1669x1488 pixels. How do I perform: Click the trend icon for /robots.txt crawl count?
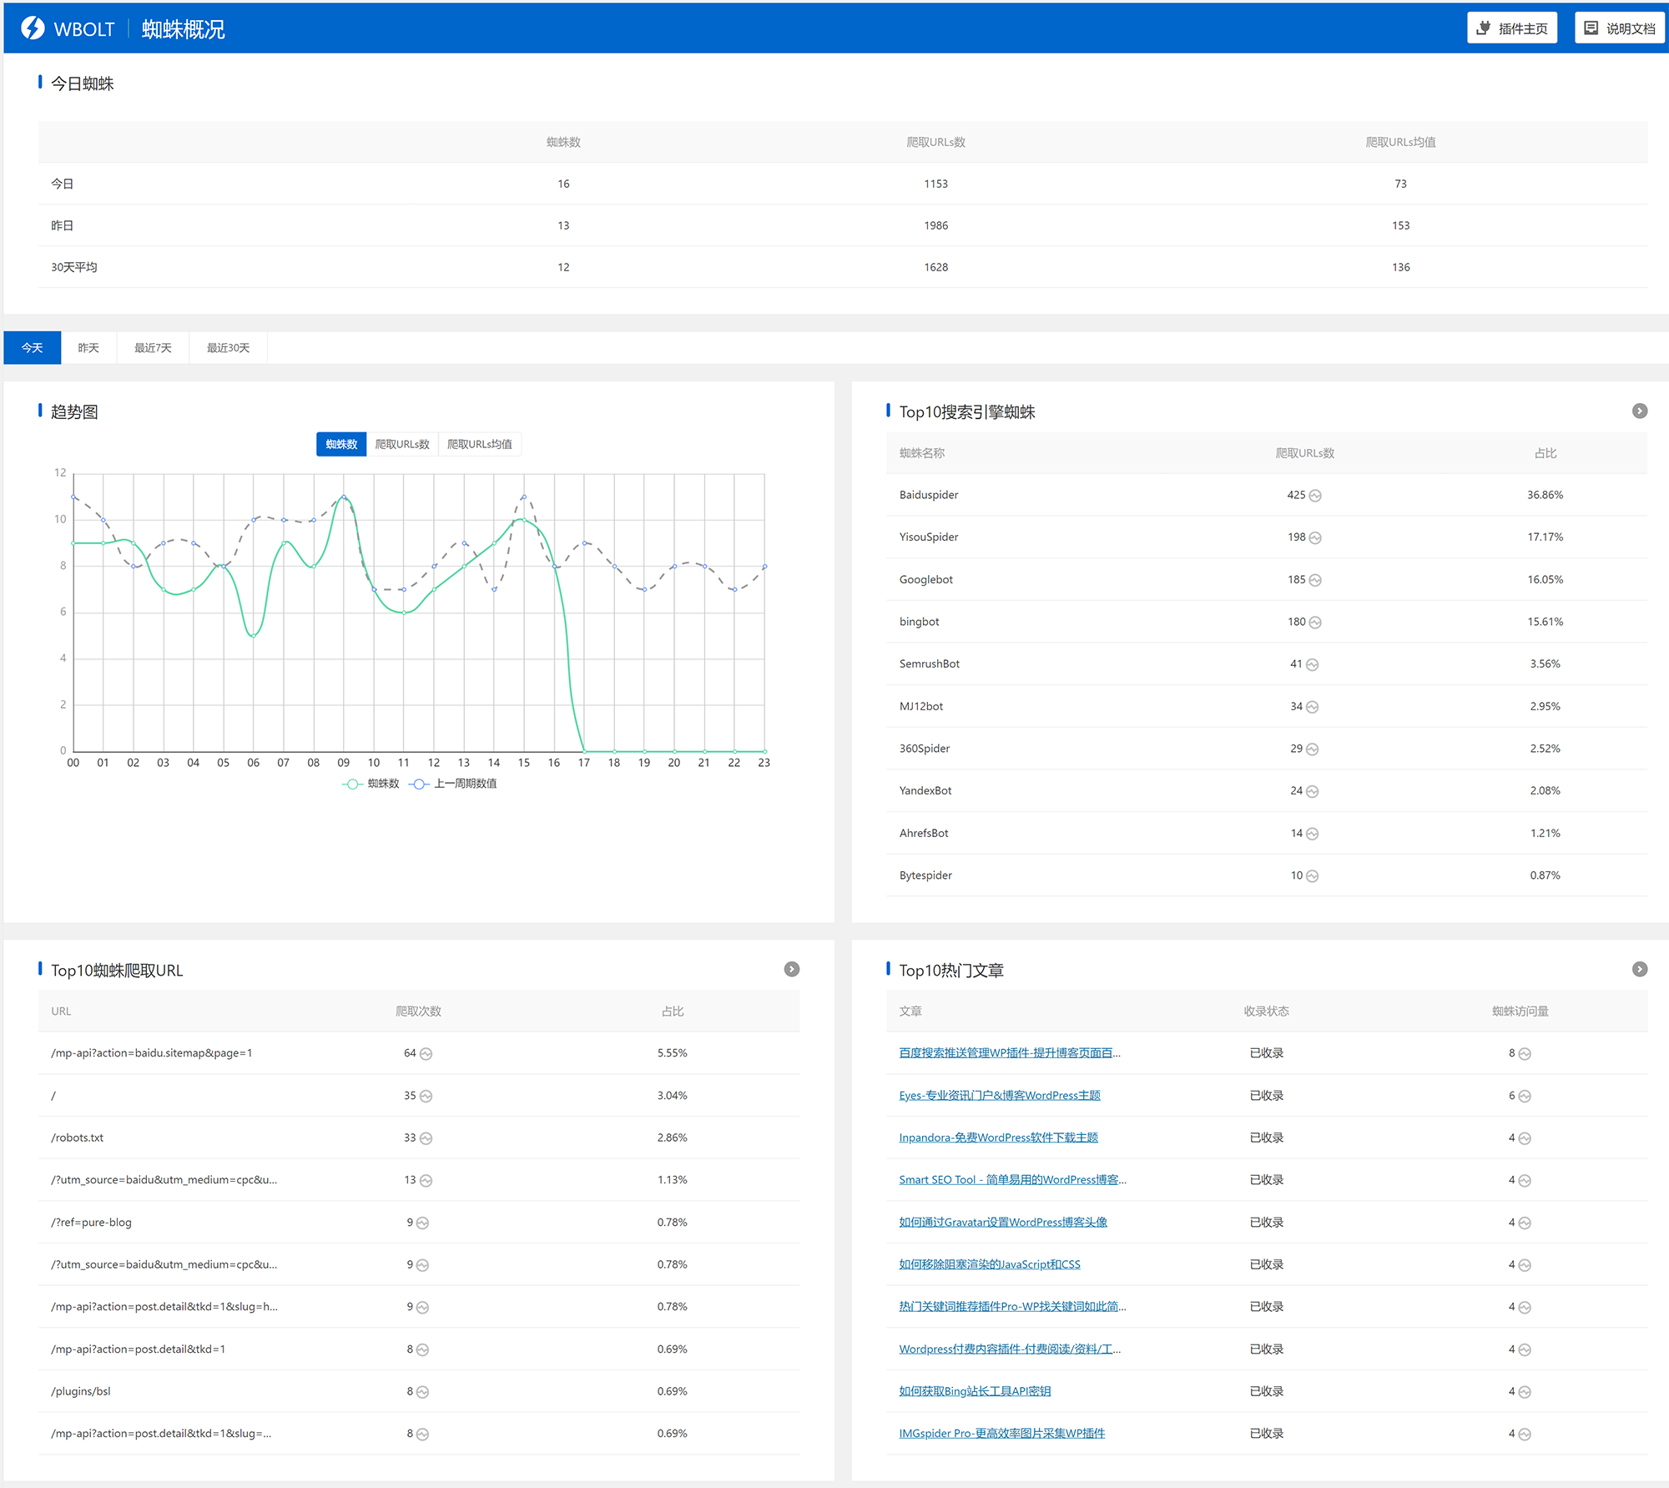(426, 1138)
